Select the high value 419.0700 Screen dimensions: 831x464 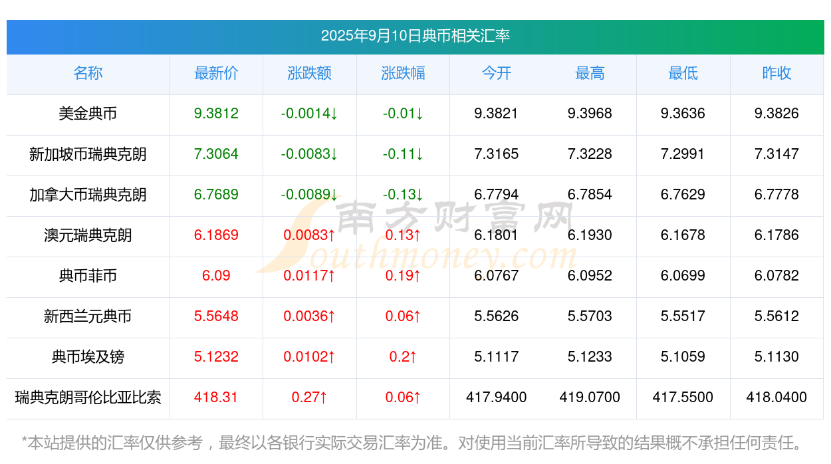point(590,398)
